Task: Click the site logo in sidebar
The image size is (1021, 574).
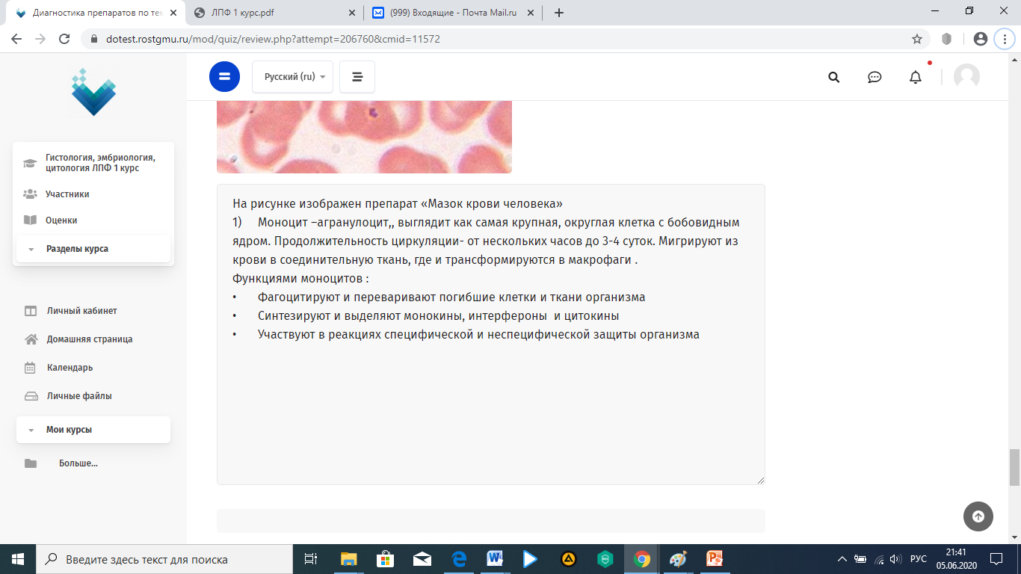Action: pos(93,92)
